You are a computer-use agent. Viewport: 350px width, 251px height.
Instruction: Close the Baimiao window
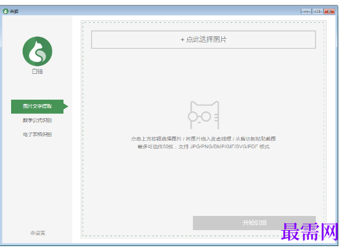(x=329, y=11)
